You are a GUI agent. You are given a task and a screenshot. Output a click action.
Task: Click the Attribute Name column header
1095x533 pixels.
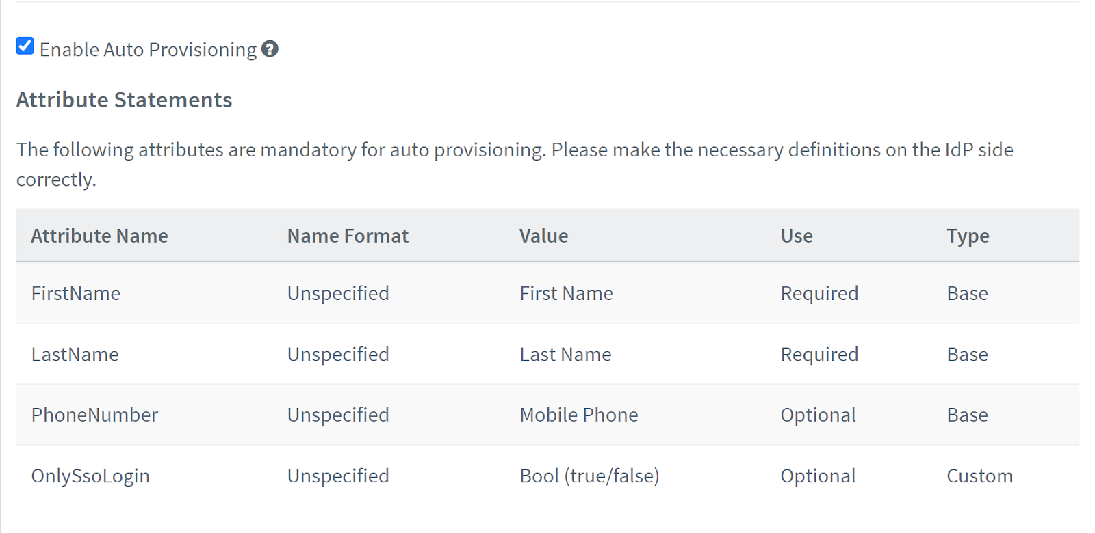point(99,236)
